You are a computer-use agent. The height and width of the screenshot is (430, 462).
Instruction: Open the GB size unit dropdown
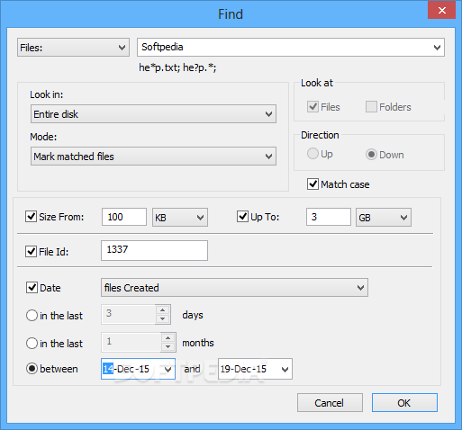click(x=384, y=218)
